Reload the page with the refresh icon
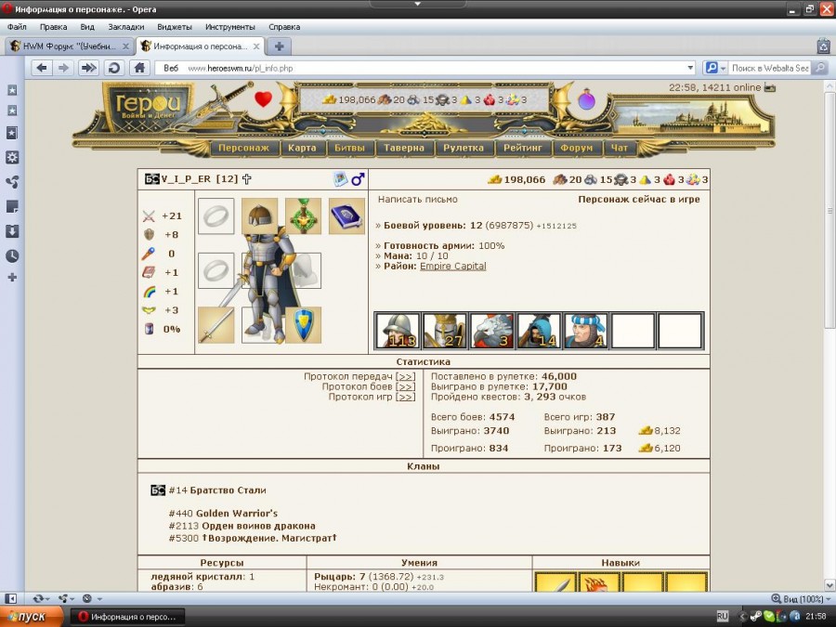The width and height of the screenshot is (836, 627). pos(113,68)
